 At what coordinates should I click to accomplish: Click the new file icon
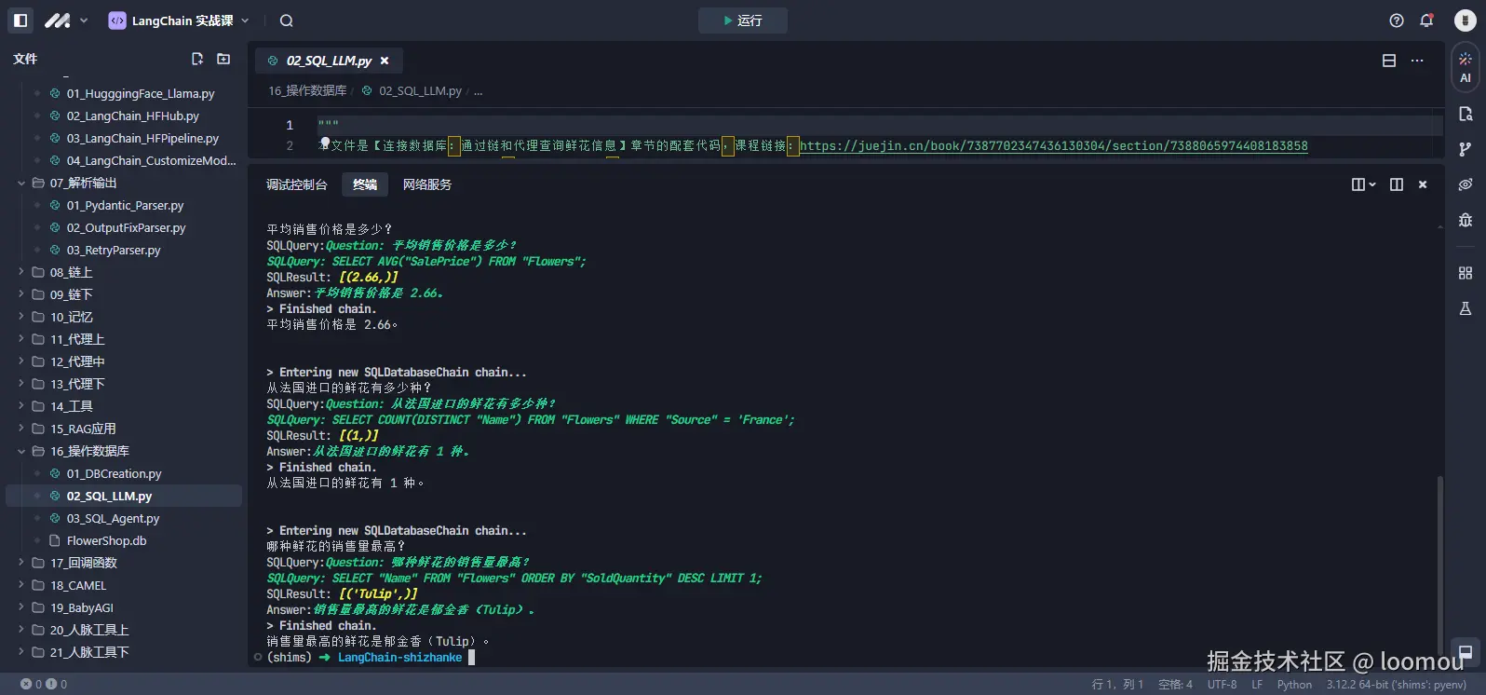[x=197, y=59]
